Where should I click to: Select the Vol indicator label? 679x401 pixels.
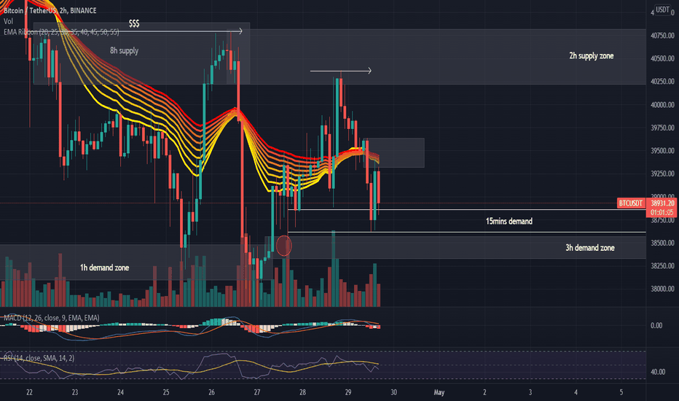click(8, 21)
